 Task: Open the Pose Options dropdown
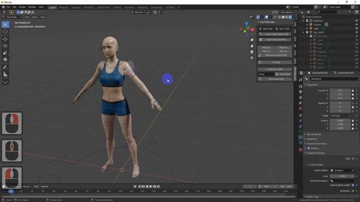(x=287, y=12)
